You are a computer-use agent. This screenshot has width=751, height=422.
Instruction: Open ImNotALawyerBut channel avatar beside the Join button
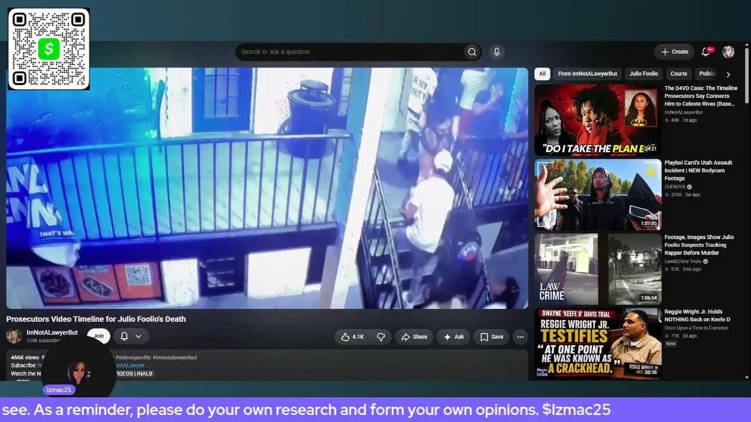coord(14,336)
